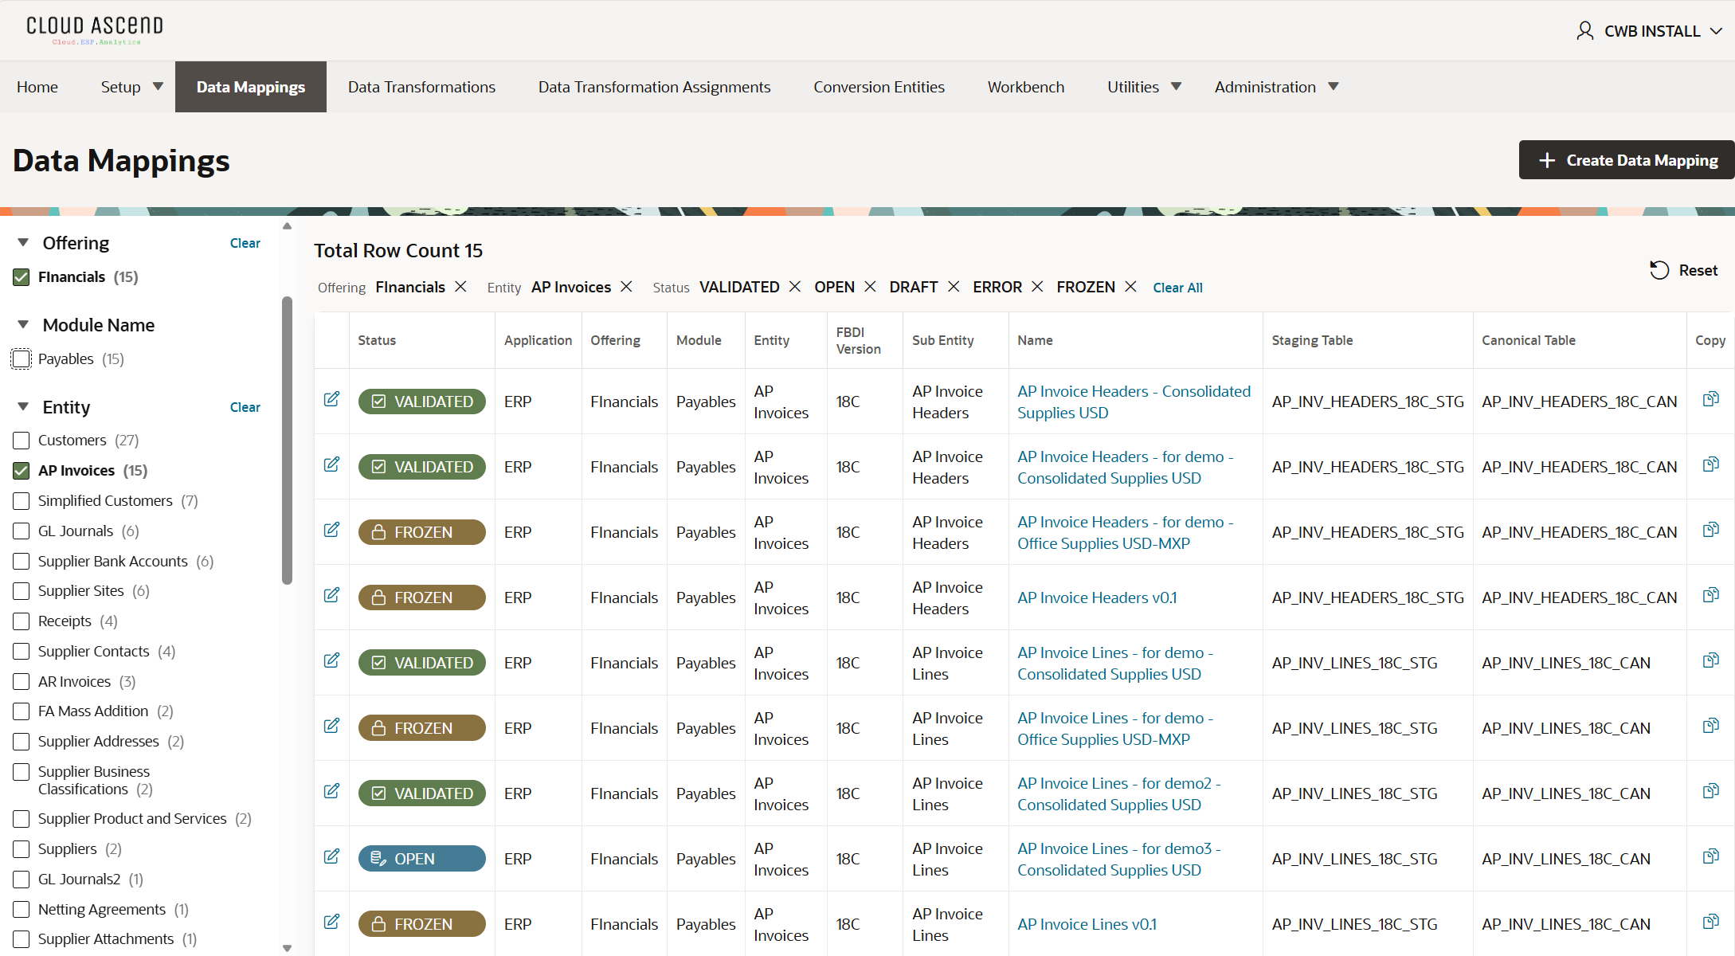
Task: Copy the AP Invoice Lines v0.1 mapping
Action: [x=1710, y=922]
